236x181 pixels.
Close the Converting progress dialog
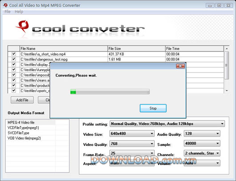pos(180,66)
